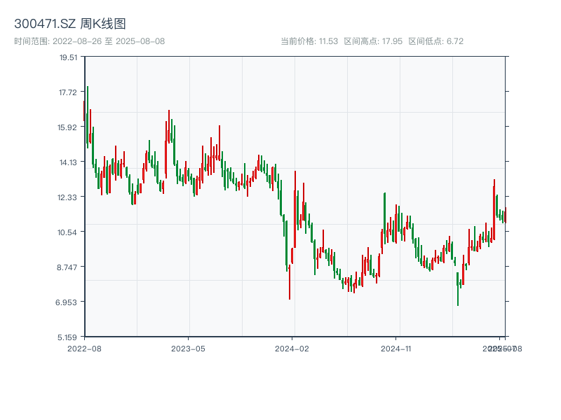Click the x-axis date label 2024-11

(x=396, y=349)
